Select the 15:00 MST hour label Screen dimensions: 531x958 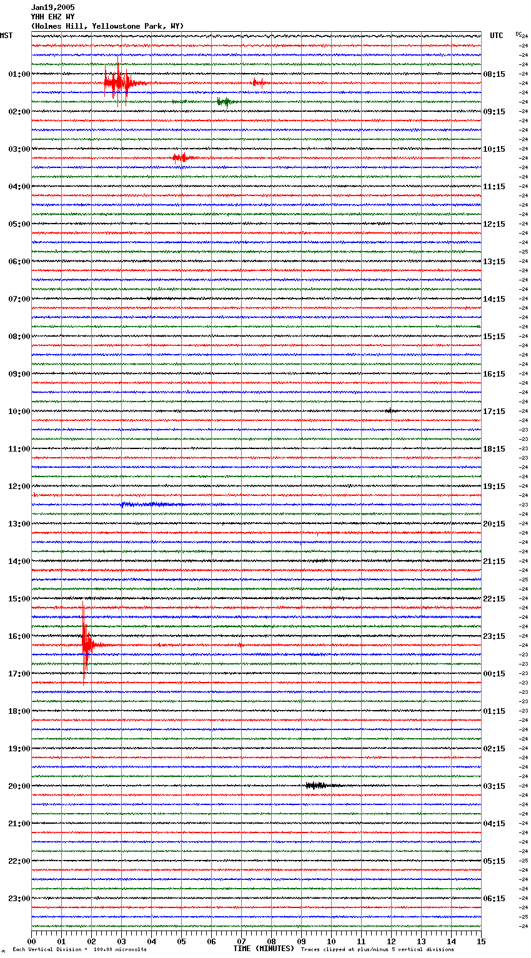19,599
